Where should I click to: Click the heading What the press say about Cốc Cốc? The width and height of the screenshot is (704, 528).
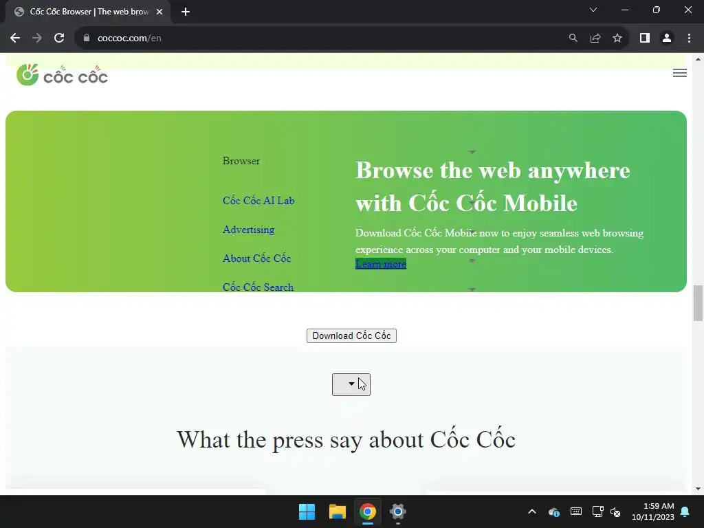pyautogui.click(x=346, y=439)
